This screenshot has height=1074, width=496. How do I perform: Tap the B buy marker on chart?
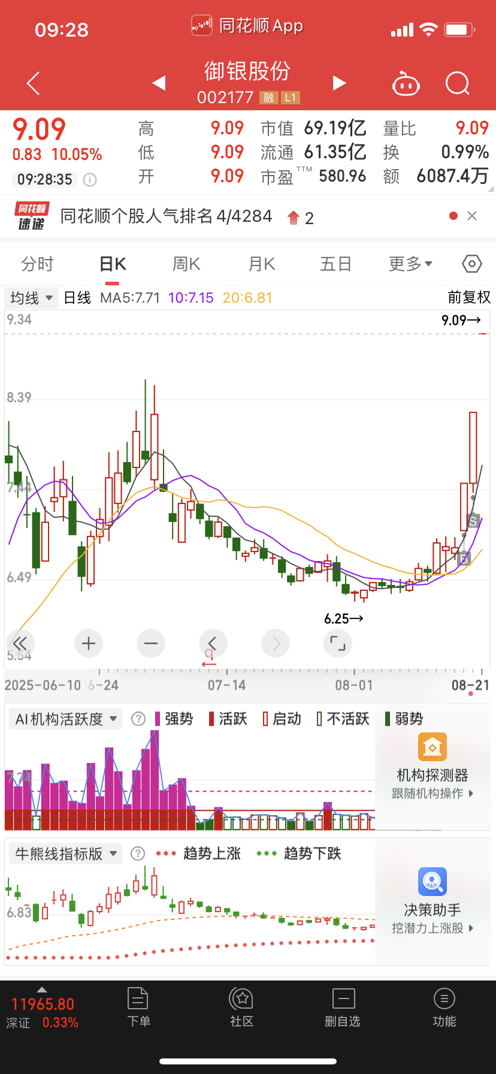(x=464, y=559)
